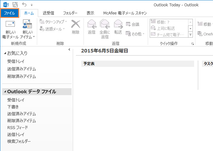Image resolution: width=213 pixels, height=151 pixels.
Task: Open the 新しいアイテム menu
Action: click(27, 29)
